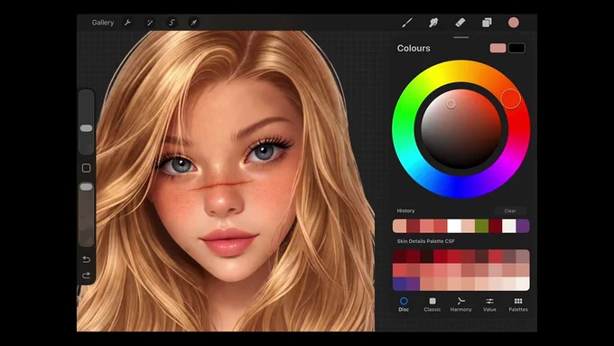This screenshot has height=346, width=614.
Task: Pick the olive green History swatch
Action: [481, 226]
